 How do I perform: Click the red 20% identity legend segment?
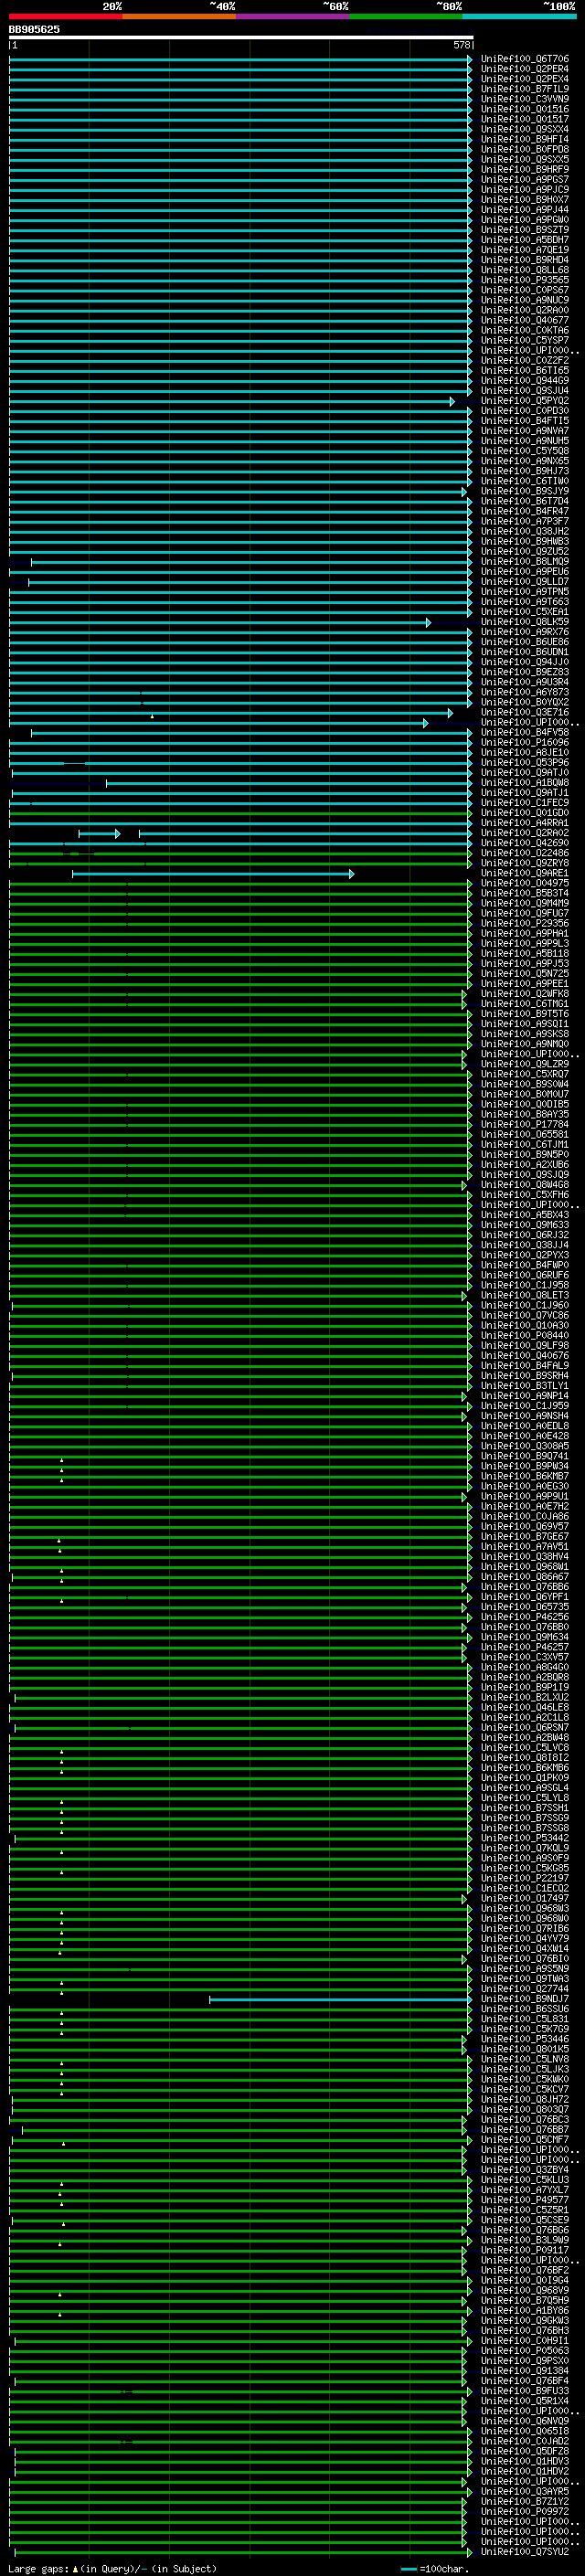(66, 16)
